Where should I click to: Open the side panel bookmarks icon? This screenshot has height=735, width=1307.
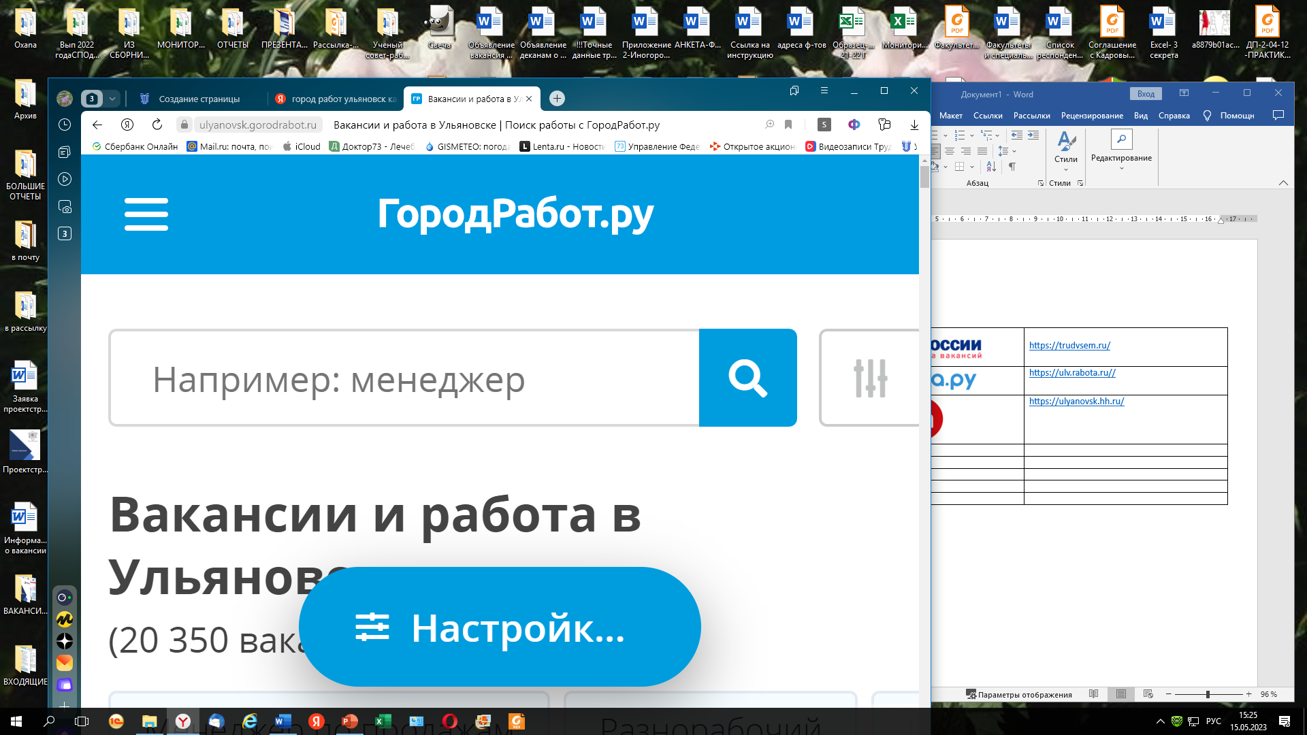click(x=794, y=91)
